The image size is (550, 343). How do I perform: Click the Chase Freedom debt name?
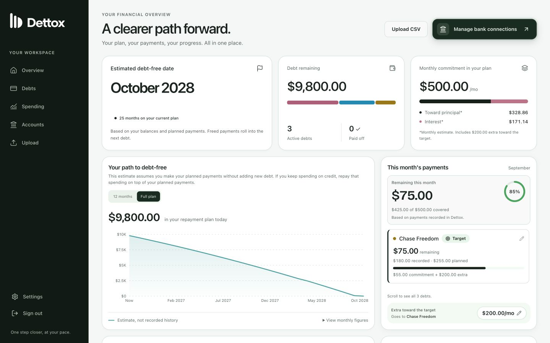pyautogui.click(x=419, y=239)
